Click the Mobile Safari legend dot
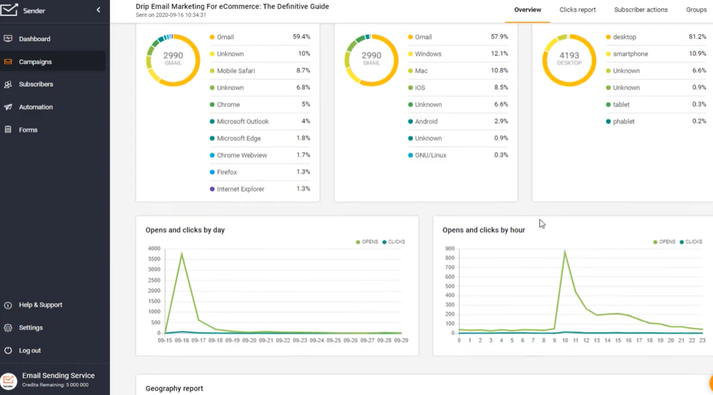Screen dimensions: 713x395 [x=212, y=71]
